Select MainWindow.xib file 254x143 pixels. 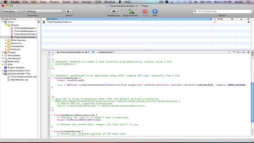coord(19,79)
